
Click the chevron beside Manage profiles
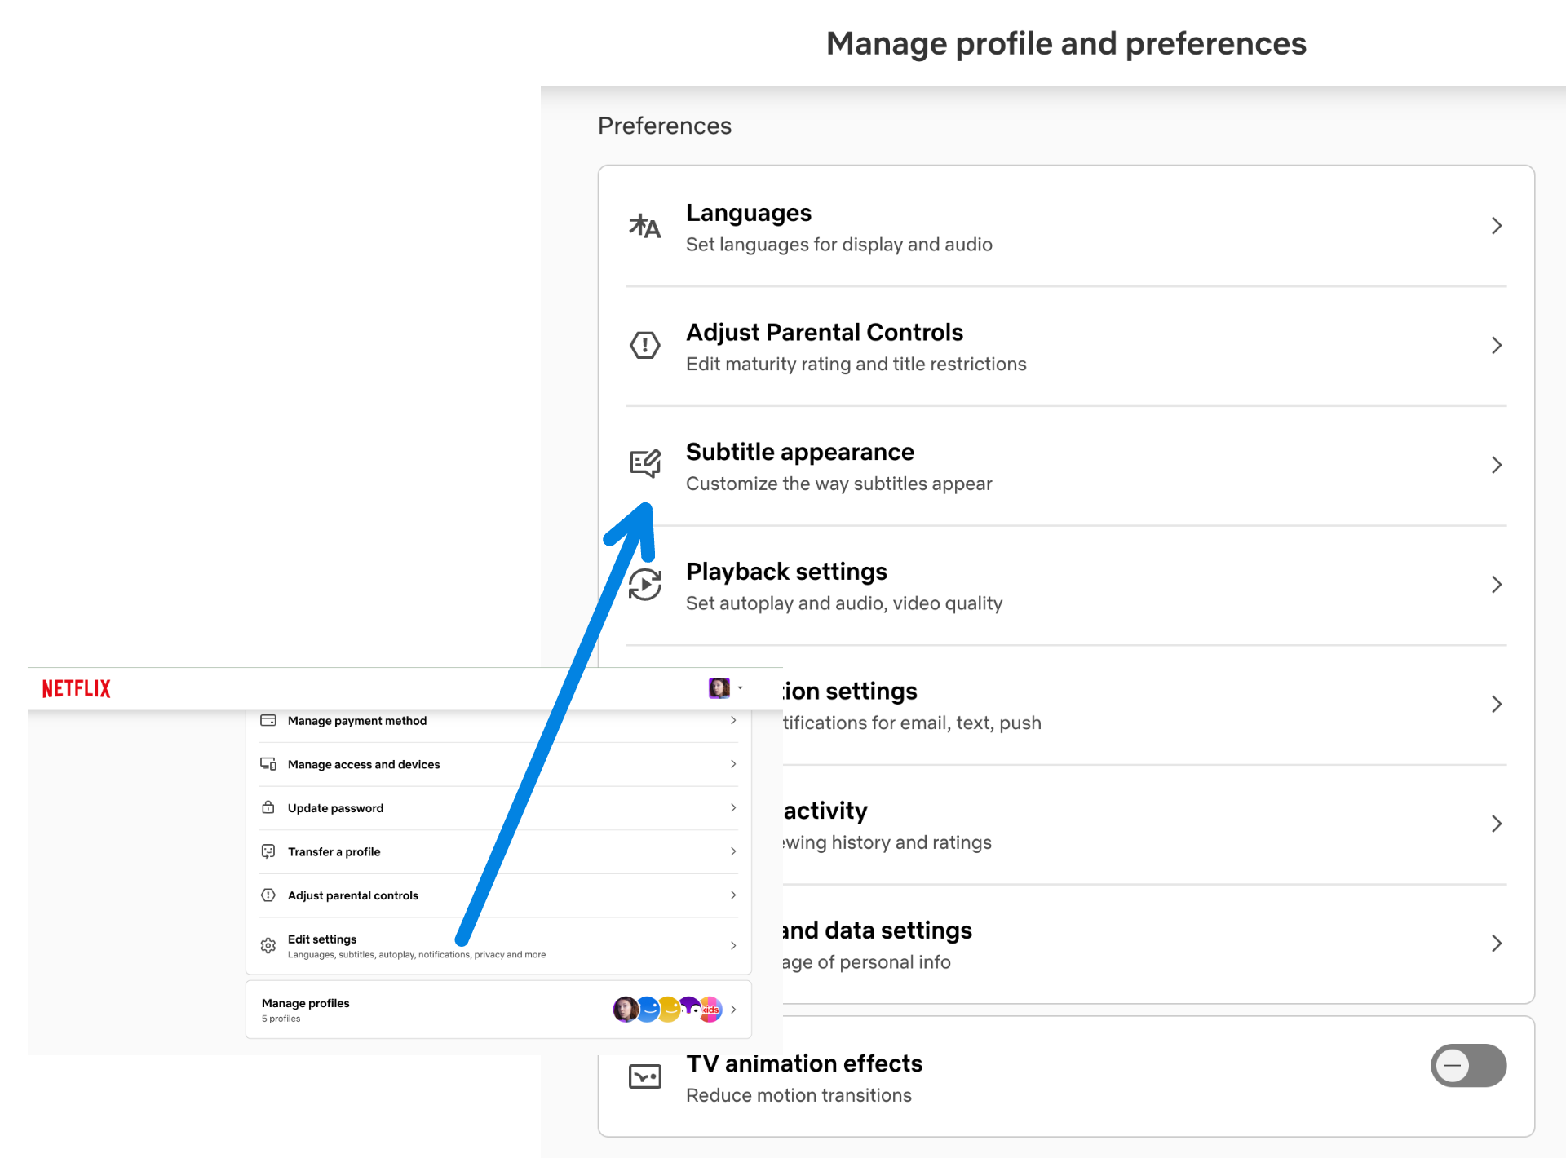(x=733, y=1010)
